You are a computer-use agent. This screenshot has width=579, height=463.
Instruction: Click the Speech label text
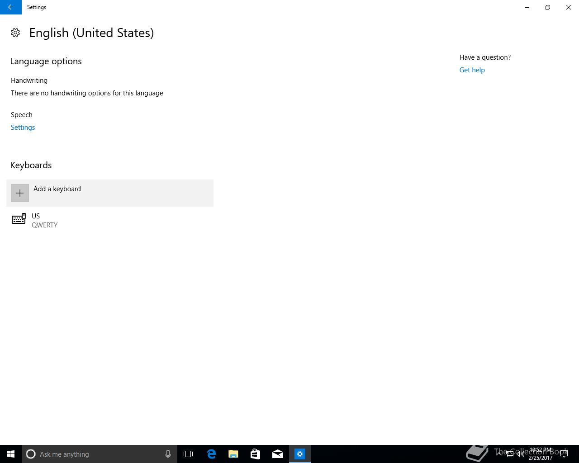[22, 115]
